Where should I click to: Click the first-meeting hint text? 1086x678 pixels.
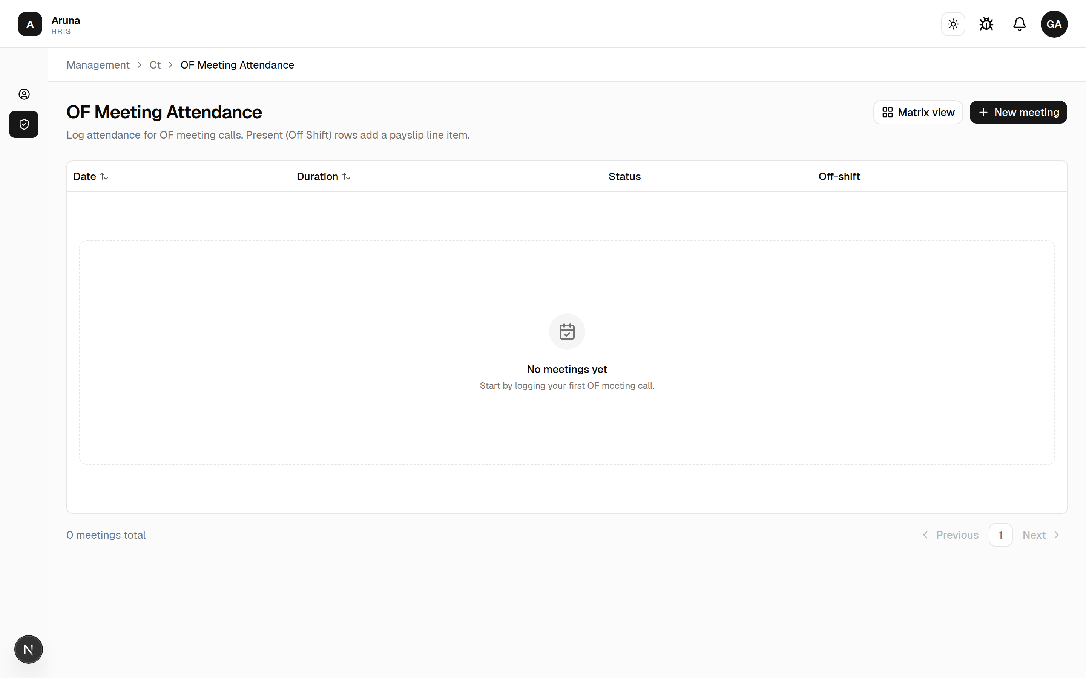(x=567, y=386)
